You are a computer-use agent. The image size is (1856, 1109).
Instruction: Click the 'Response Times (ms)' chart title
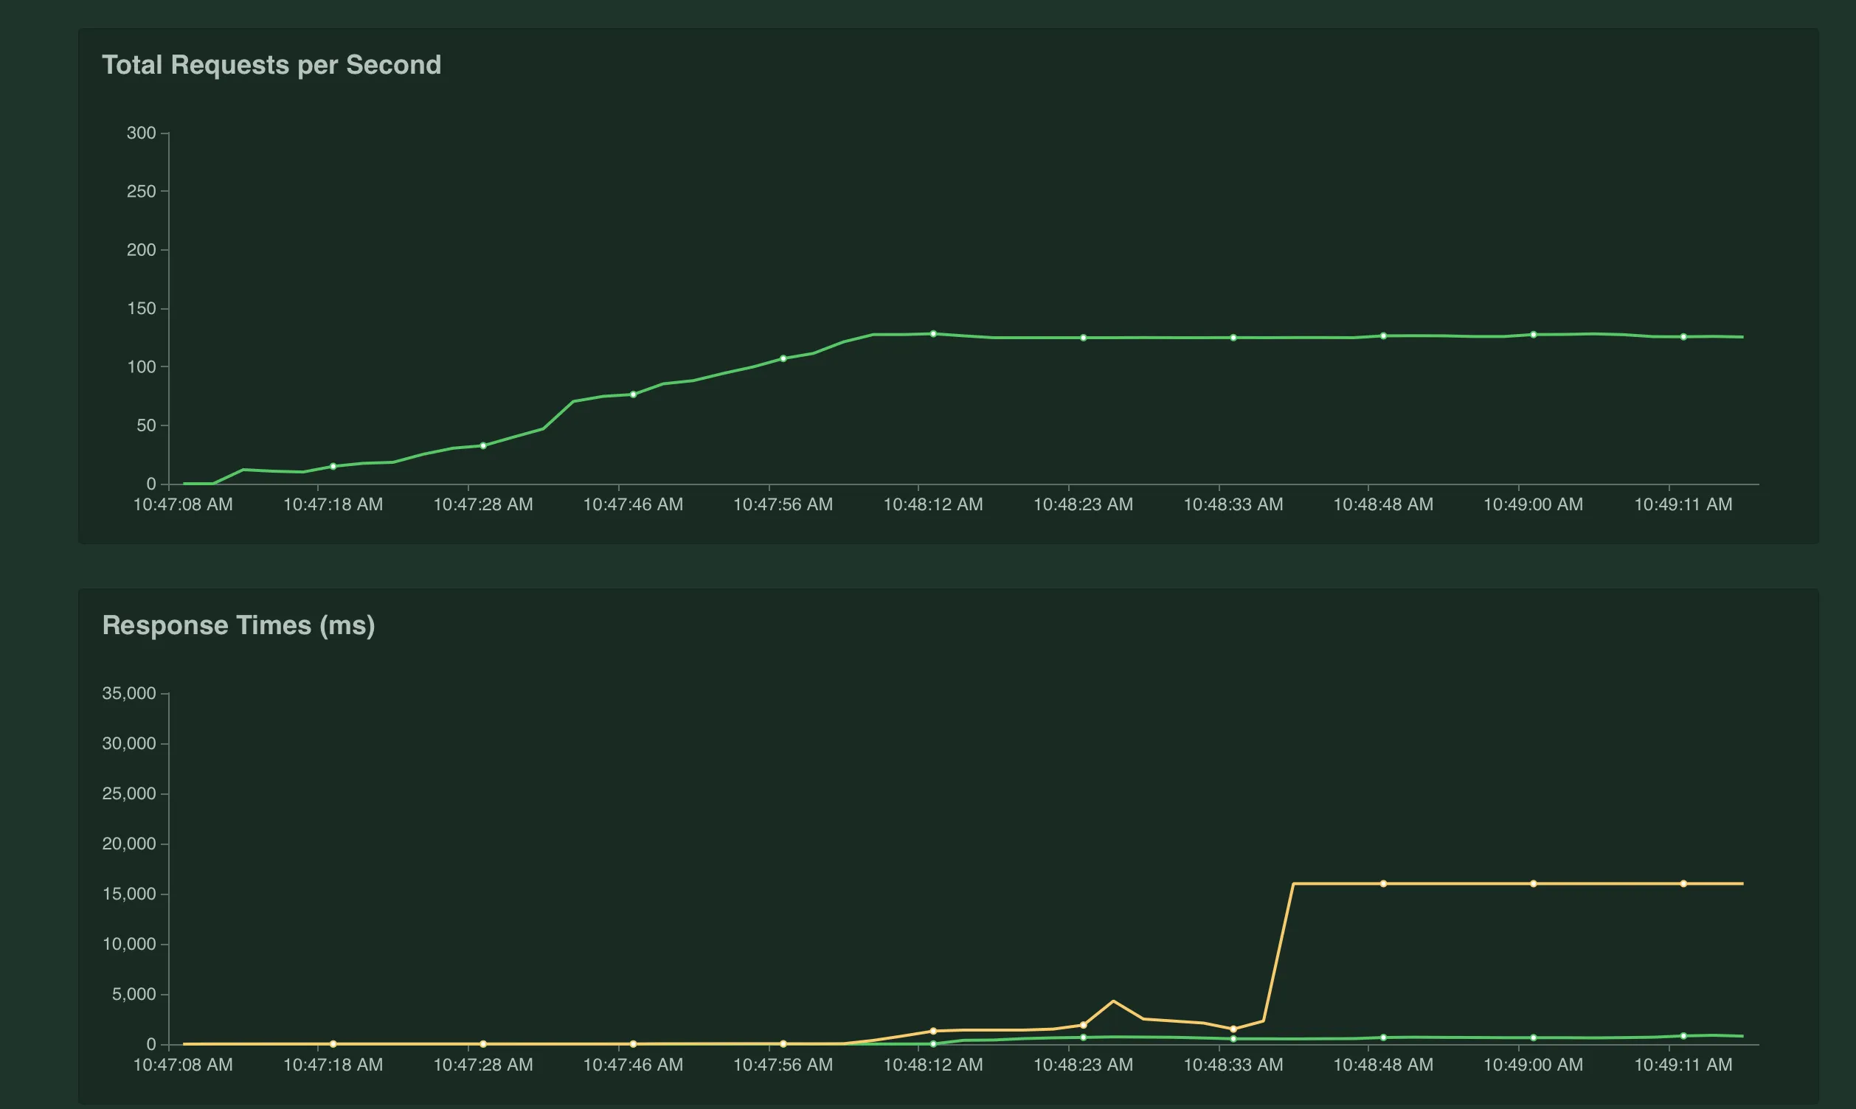[x=238, y=625]
